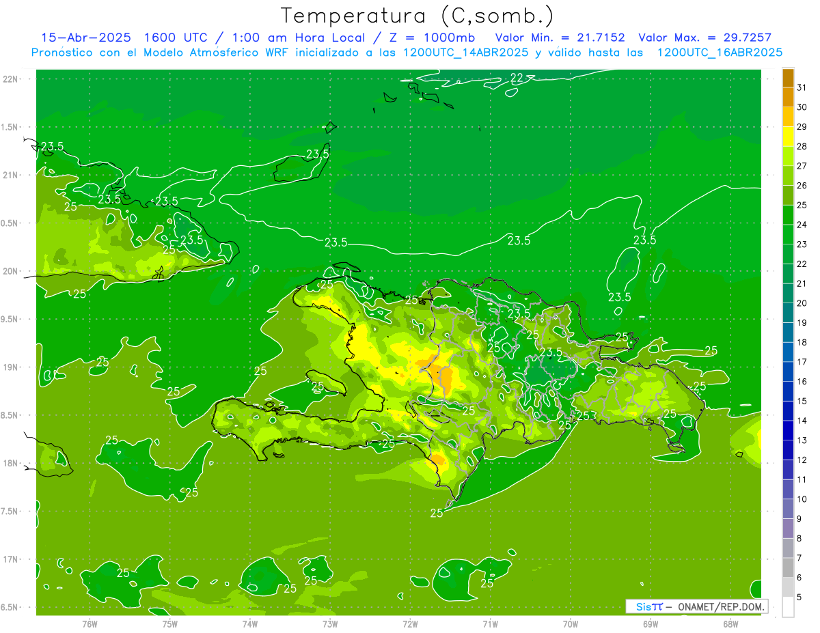Click the legend value '30'
820x633 pixels.
coord(802,107)
